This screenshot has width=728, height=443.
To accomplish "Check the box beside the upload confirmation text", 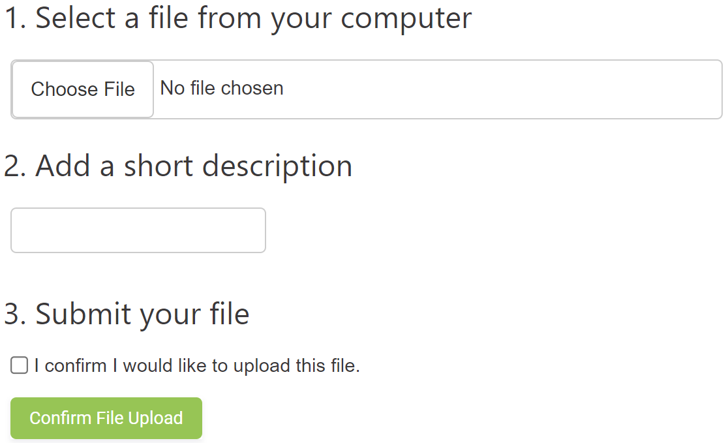I will pos(20,366).
